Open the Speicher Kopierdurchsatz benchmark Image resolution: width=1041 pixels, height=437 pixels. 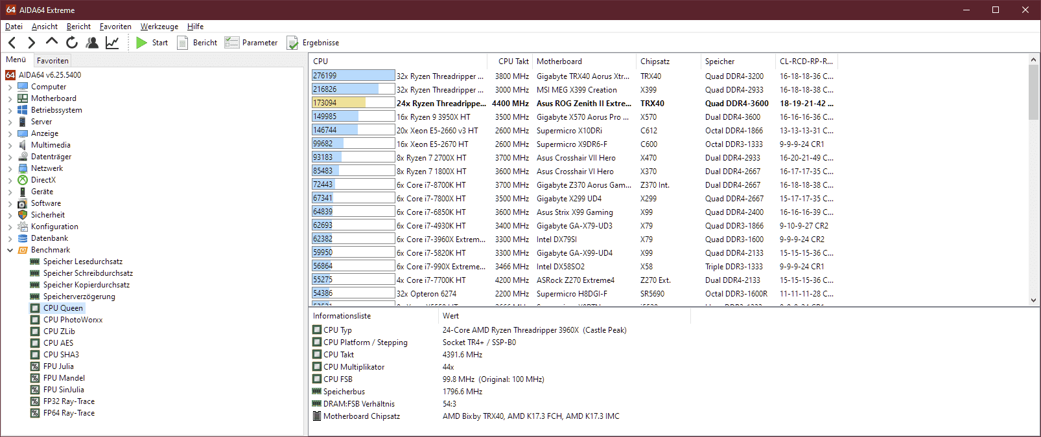coord(86,285)
